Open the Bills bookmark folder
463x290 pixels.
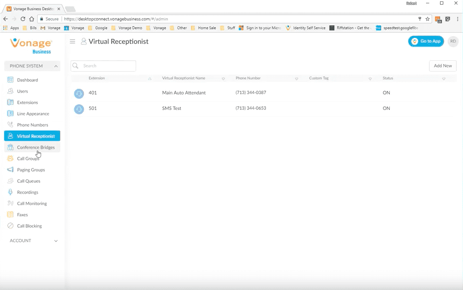(29, 28)
